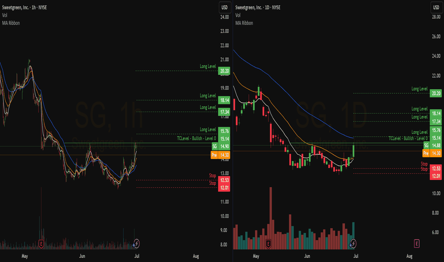Select the Long Level text beside 20.20 on 1D chart
The image size is (444, 262).
[419, 89]
